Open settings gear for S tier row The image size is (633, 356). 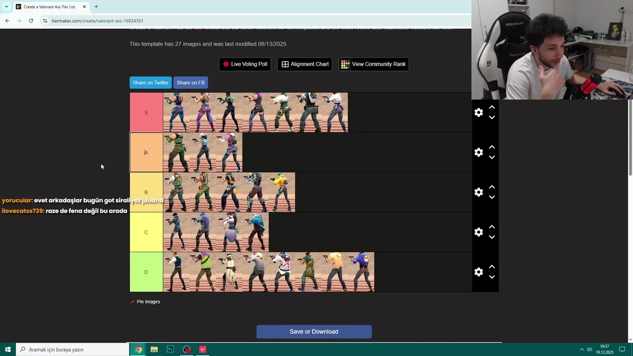point(478,112)
